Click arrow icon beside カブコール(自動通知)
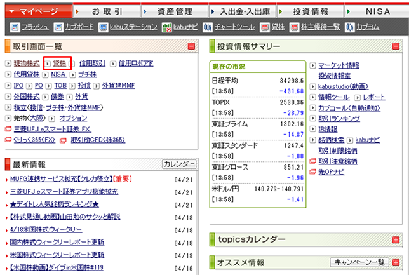This screenshot has height=275, width=409. [312, 108]
